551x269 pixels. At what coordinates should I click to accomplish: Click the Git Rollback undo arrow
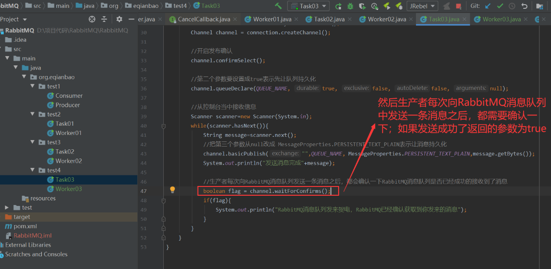524,6
